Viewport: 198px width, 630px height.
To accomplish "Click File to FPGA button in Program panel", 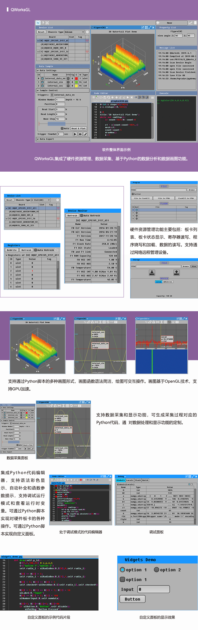I will pos(163,198).
